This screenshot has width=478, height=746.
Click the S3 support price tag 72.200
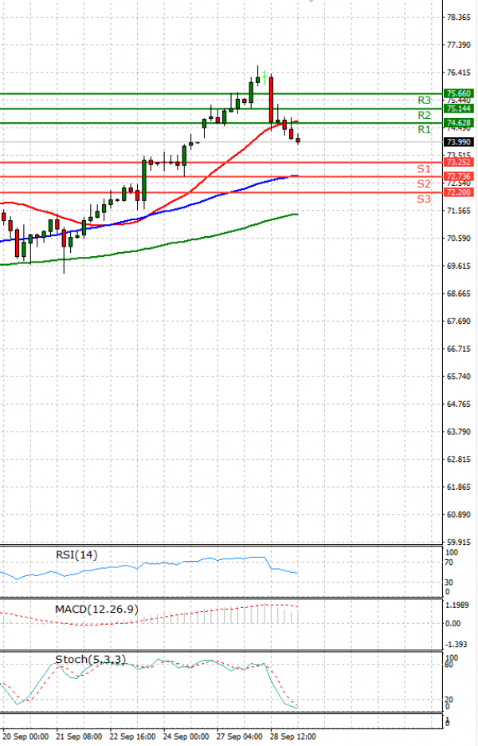(459, 192)
